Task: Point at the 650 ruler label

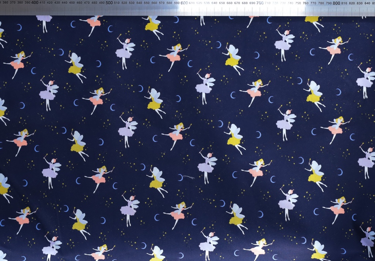Action: [x=222, y=3]
